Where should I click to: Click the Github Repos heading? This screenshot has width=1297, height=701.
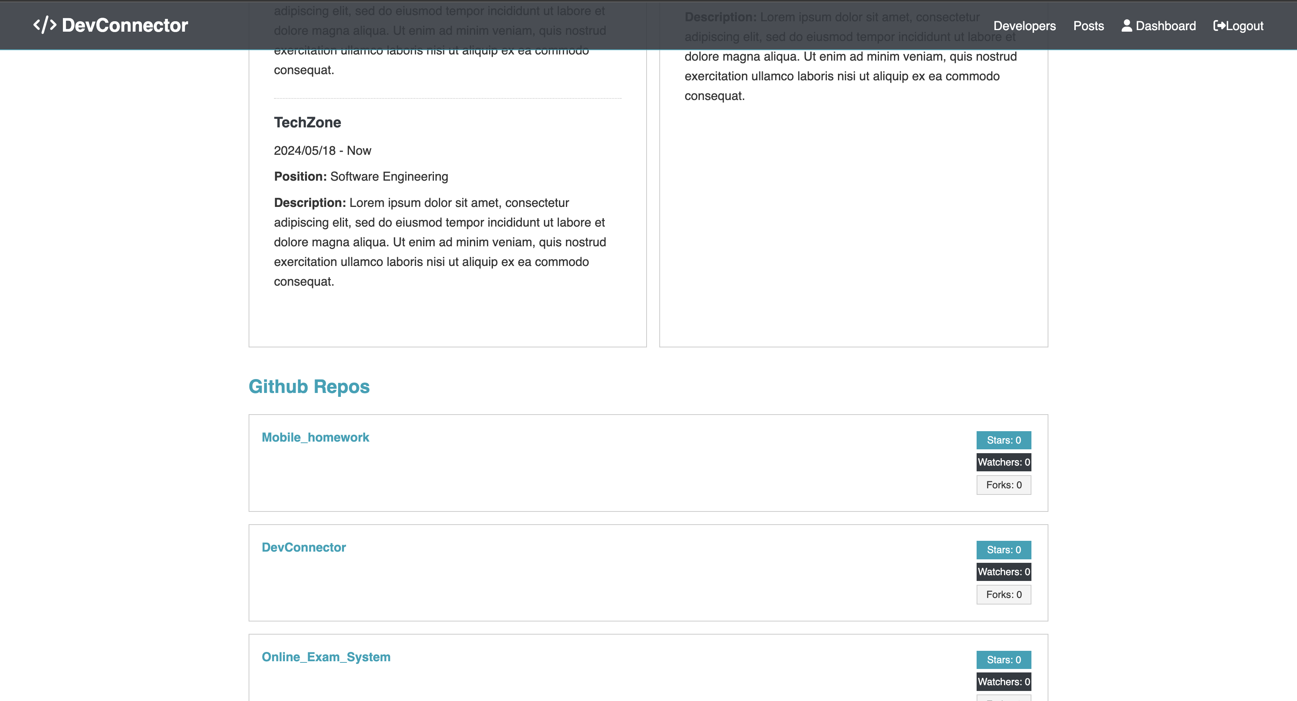click(x=309, y=386)
